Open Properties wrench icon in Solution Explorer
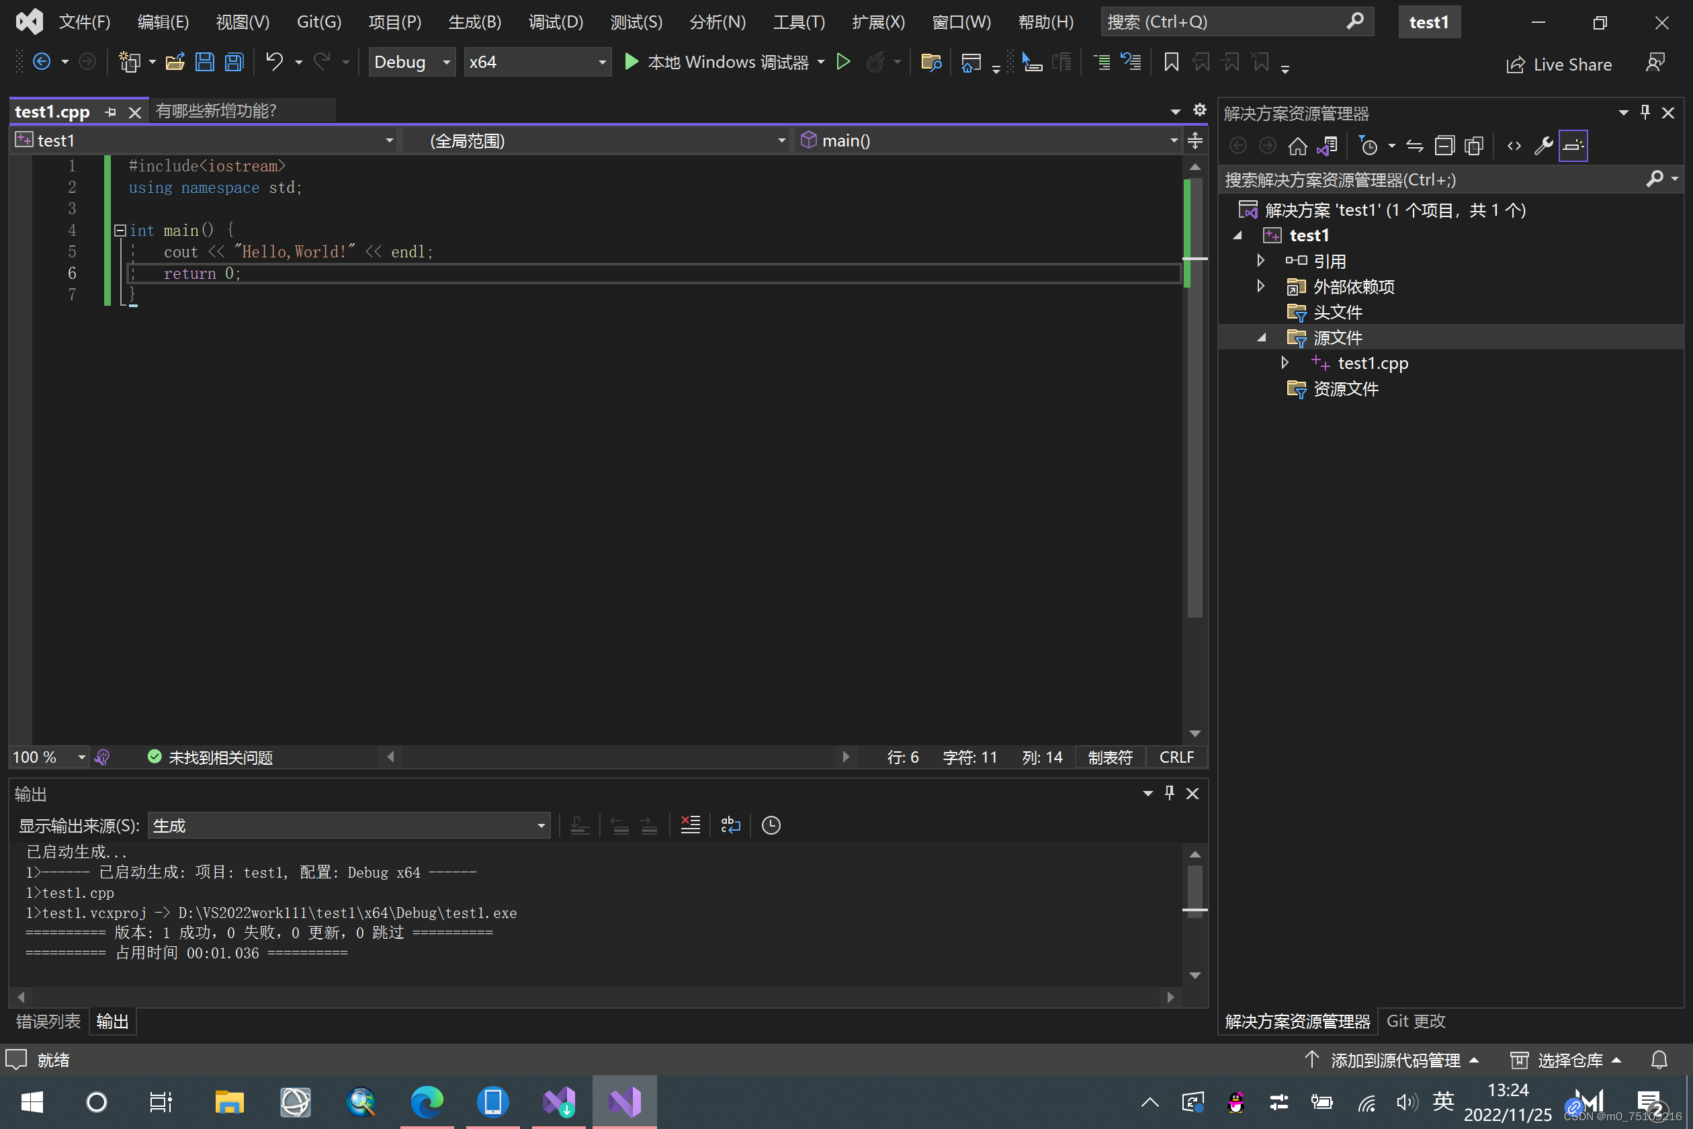The height and width of the screenshot is (1129, 1693). point(1543,147)
